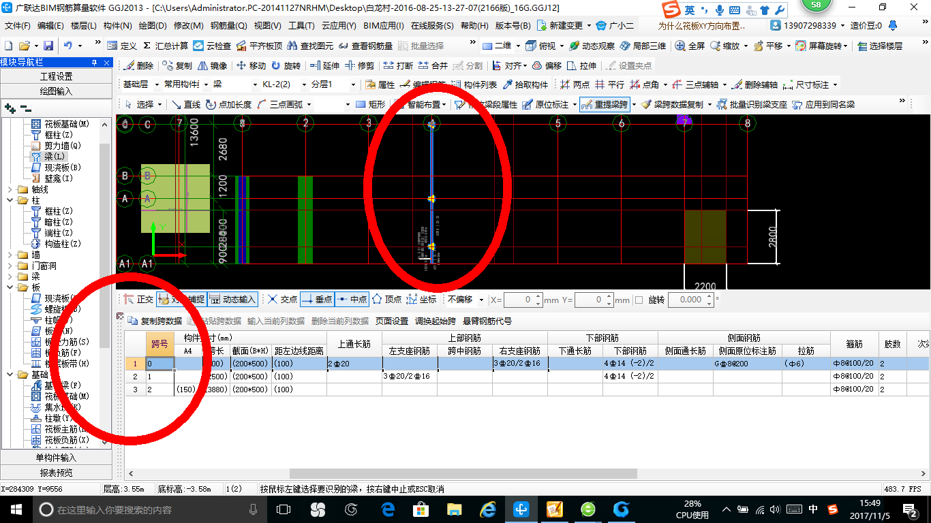Click 平行 parallel auxiliary axis tool

click(610, 85)
